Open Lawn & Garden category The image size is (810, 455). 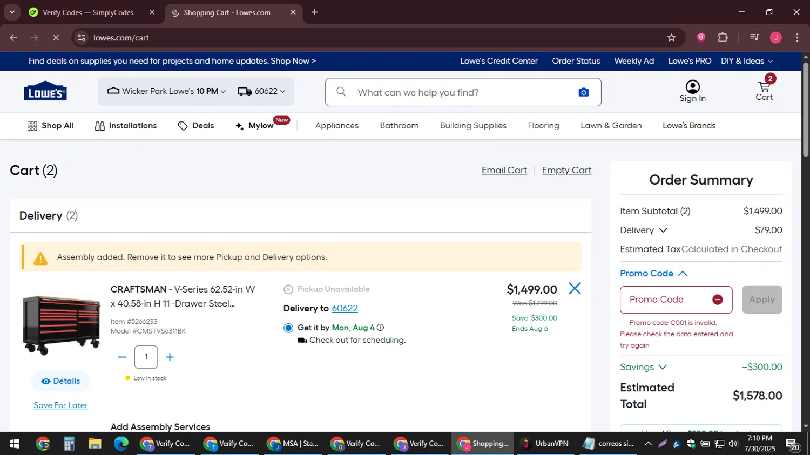point(611,126)
